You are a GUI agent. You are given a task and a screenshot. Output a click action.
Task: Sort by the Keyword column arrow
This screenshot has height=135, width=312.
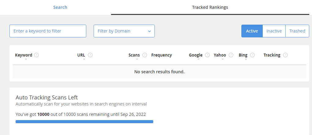[x=26, y=59]
